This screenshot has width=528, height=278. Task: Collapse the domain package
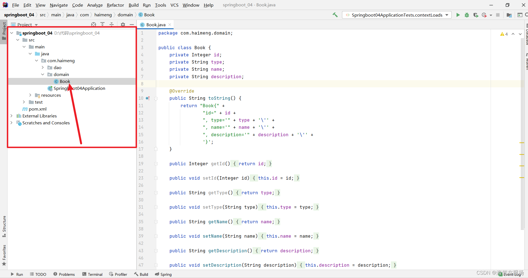coord(43,74)
